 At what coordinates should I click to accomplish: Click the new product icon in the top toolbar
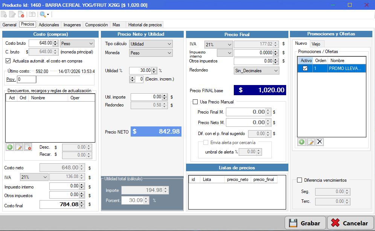(x=4, y=15)
